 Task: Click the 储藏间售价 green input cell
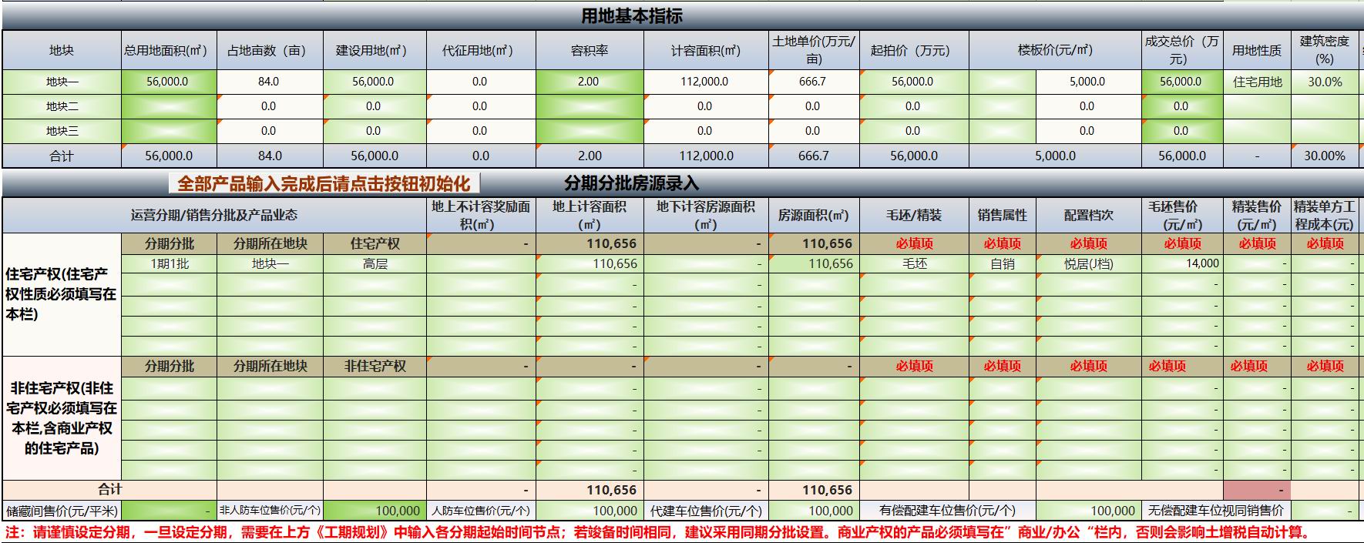tap(169, 511)
